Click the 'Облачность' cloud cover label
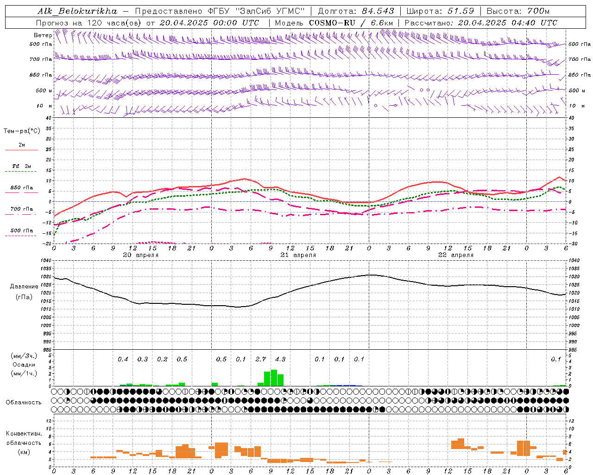Screen dimensions: 593x475 [24, 402]
